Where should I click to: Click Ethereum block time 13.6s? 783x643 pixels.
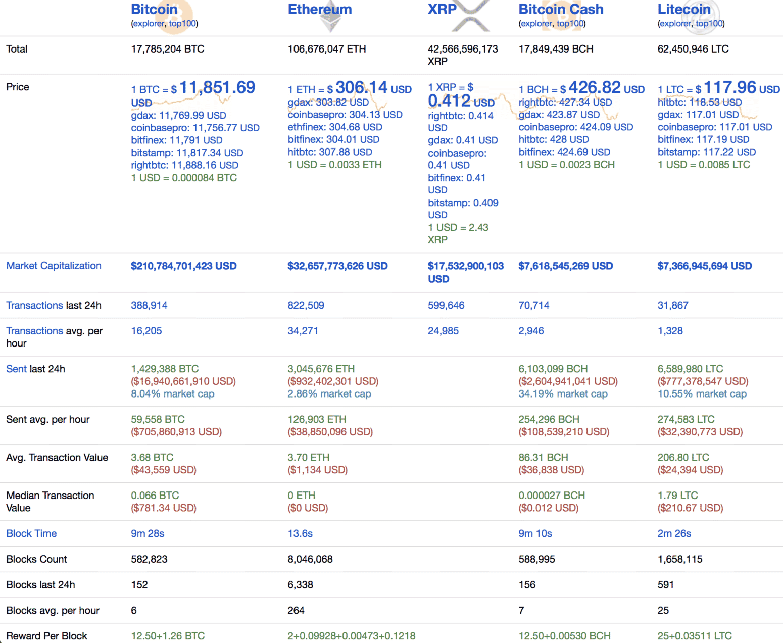click(300, 533)
